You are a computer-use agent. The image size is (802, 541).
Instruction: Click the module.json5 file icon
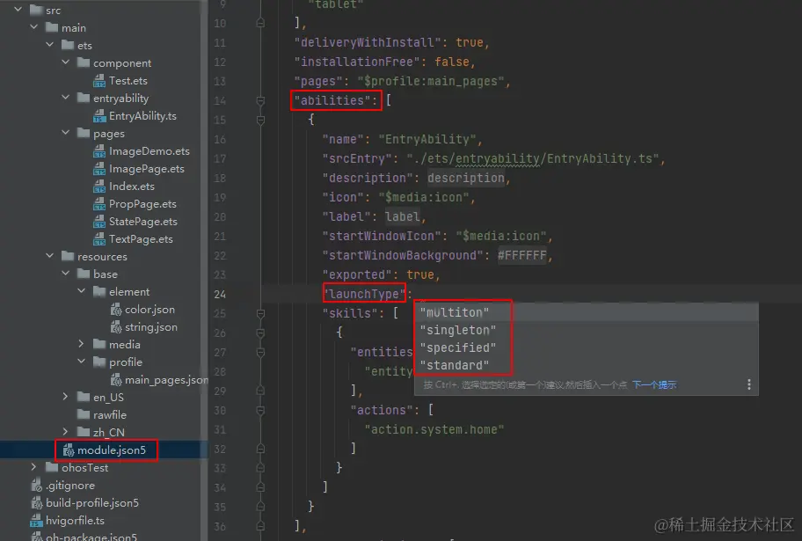69,450
